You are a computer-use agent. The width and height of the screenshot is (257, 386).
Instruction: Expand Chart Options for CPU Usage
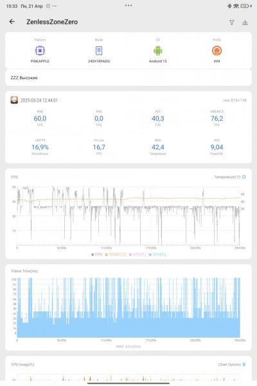pyautogui.click(x=232, y=364)
